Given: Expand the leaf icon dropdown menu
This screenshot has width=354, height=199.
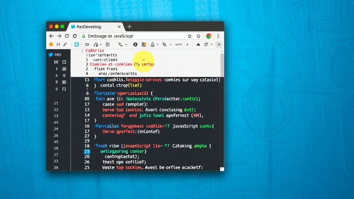Looking at the screenshot, I should tap(170, 44).
